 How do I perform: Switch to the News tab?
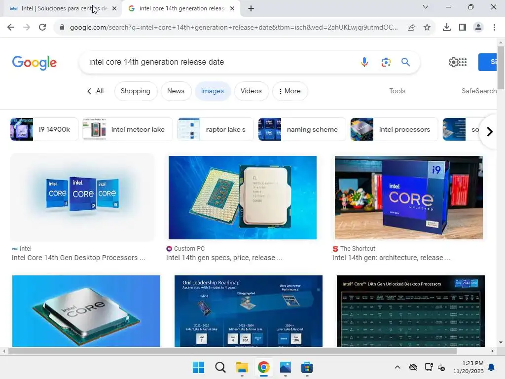176,91
